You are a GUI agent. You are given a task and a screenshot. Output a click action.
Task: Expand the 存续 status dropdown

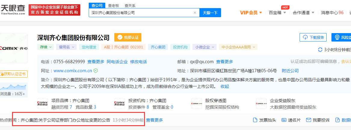pos(46,47)
